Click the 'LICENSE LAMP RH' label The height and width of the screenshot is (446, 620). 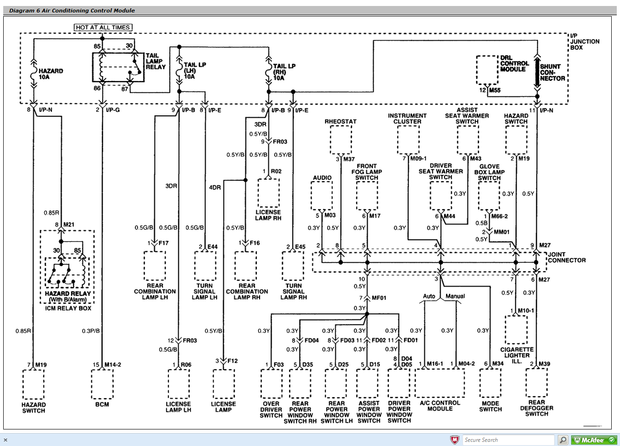268,215
